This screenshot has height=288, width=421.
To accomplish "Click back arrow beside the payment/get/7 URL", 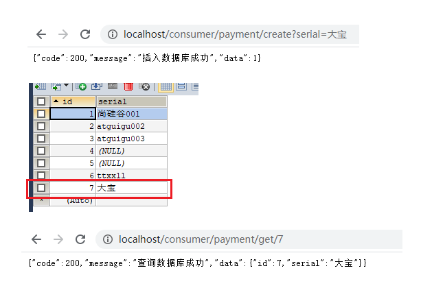I will (36, 239).
